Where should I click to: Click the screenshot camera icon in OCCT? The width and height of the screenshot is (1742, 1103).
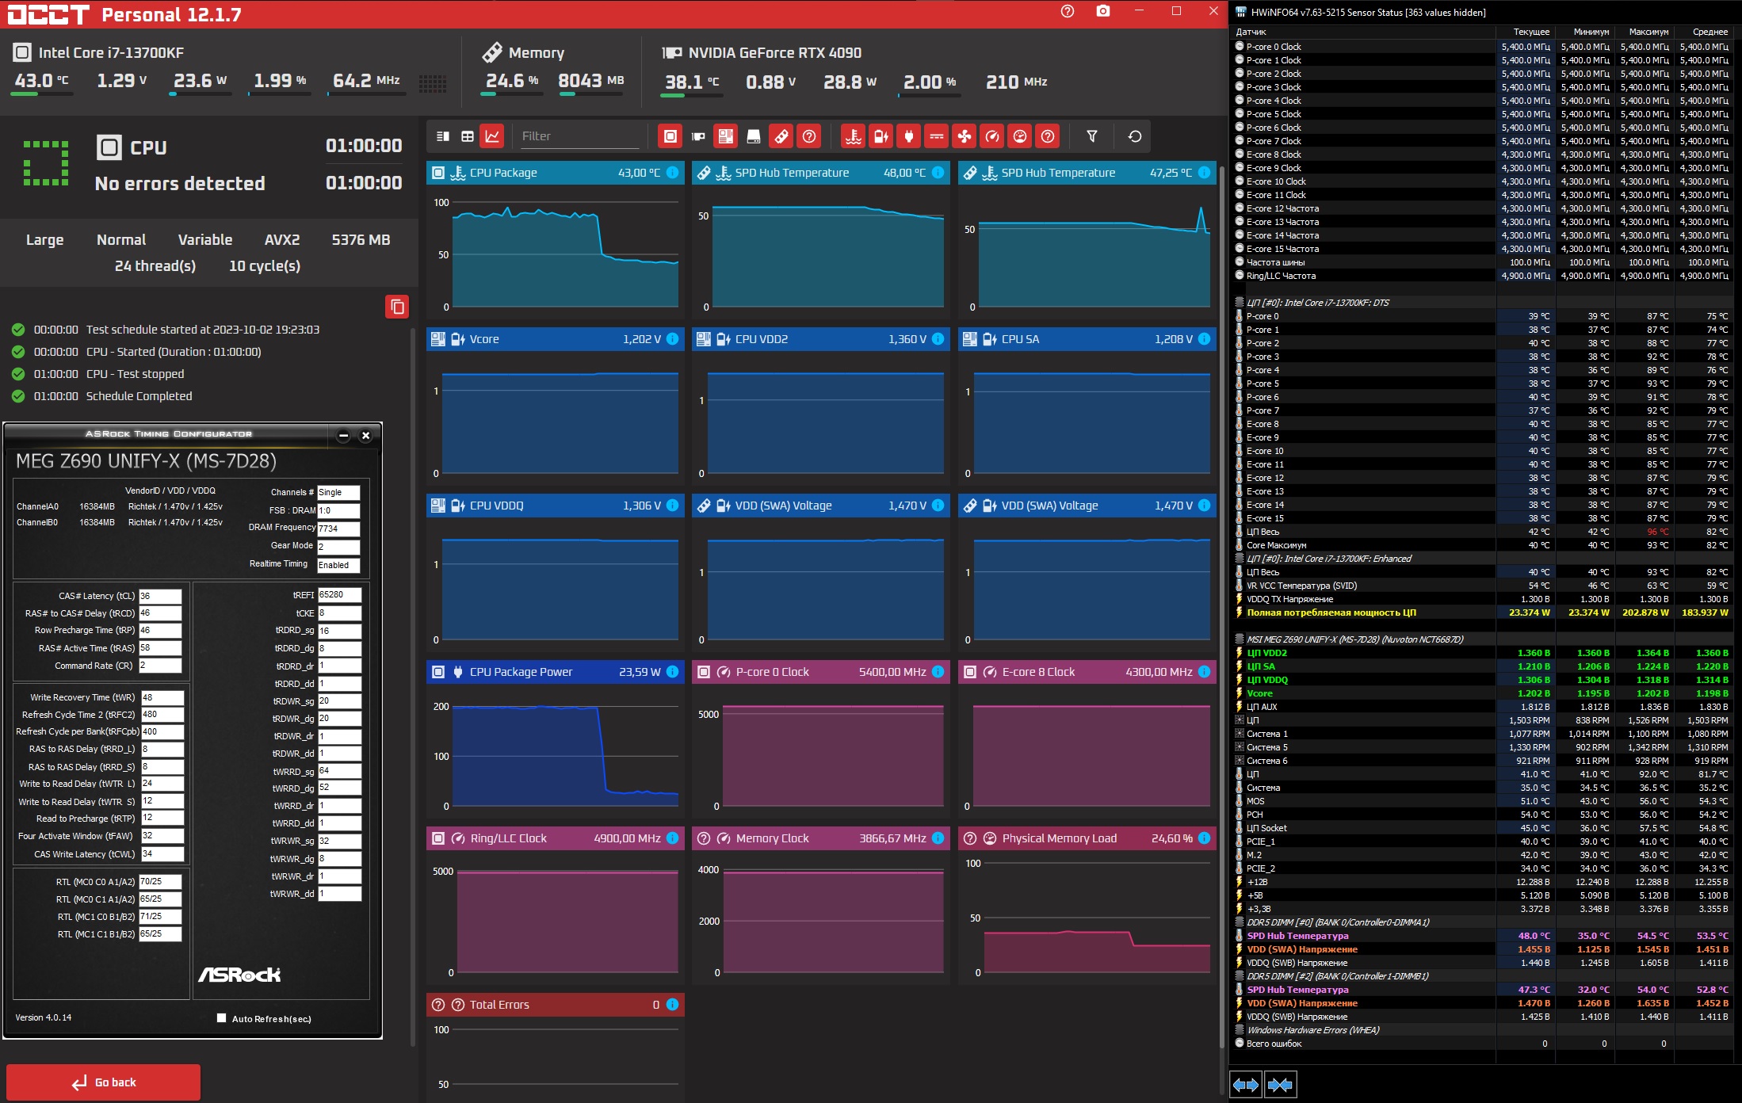tap(1102, 11)
